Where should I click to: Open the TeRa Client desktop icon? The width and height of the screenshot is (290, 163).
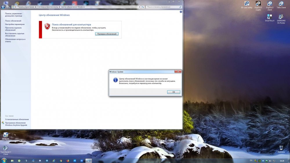281,5
